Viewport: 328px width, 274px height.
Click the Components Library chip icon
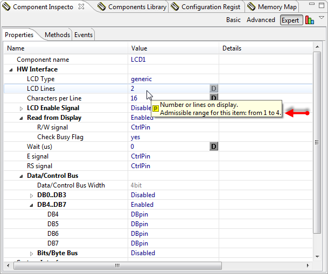click(x=102, y=7)
